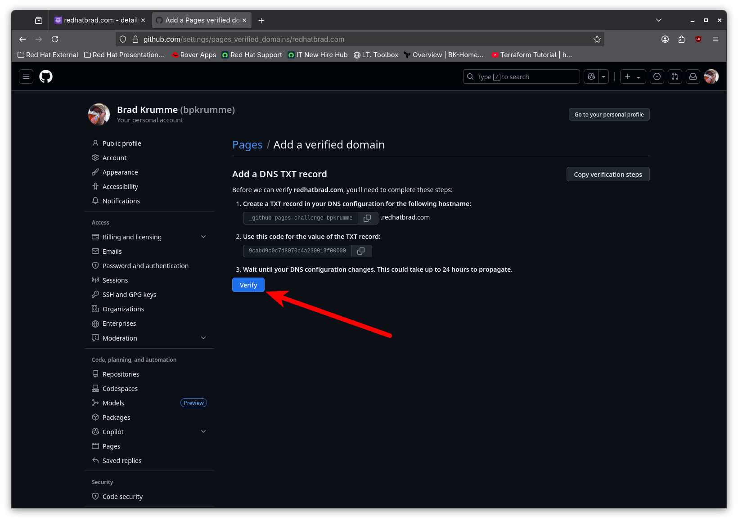Open Password and authentication settings
Viewport: 738px width, 521px height.
point(149,265)
